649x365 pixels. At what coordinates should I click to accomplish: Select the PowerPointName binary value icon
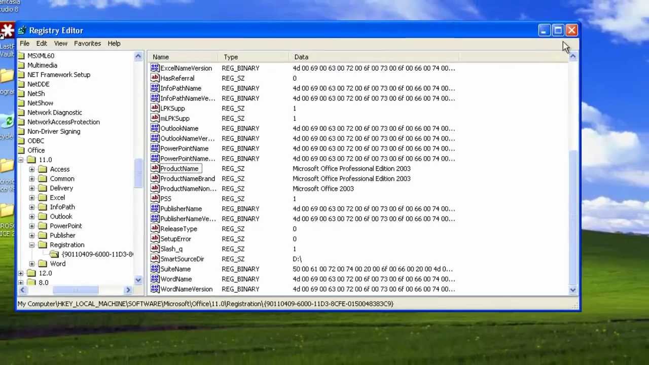[155, 149]
